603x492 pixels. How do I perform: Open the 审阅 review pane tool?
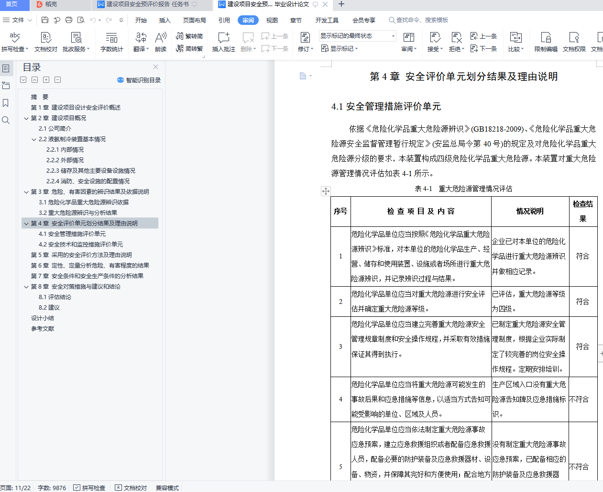[409, 42]
